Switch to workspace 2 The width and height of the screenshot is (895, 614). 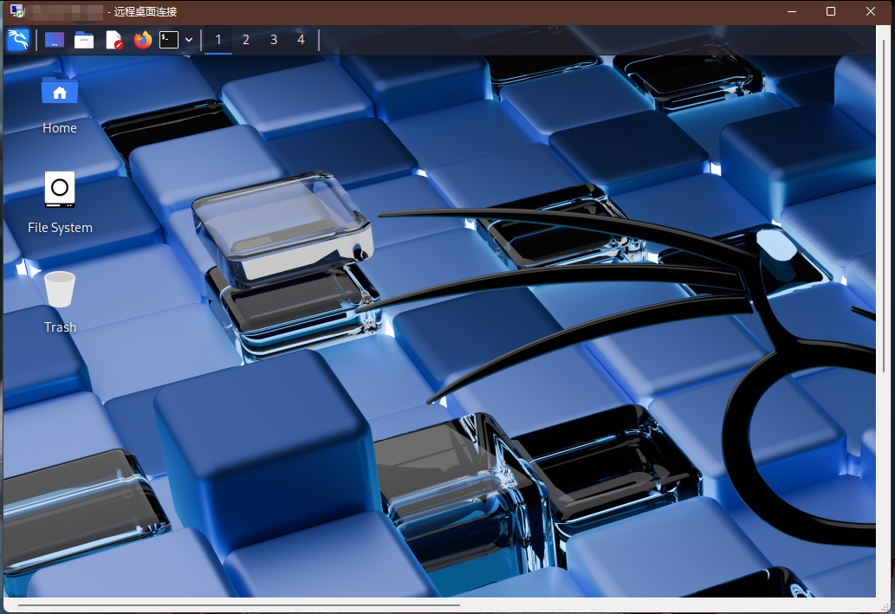tap(246, 40)
